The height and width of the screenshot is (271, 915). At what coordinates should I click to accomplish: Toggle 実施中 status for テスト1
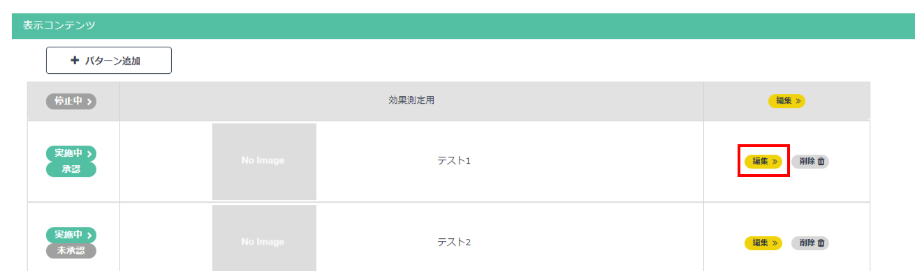(x=71, y=153)
